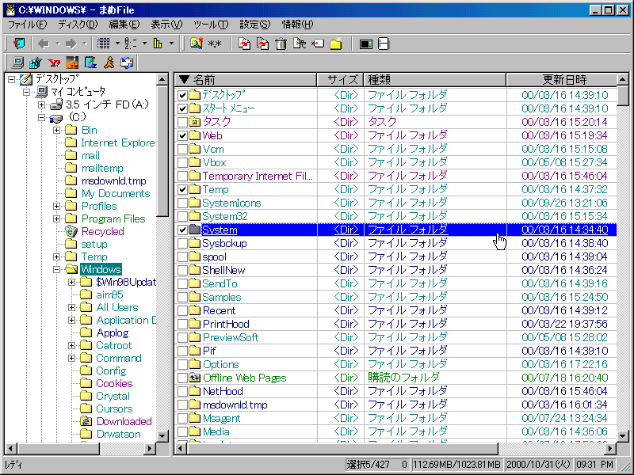The width and height of the screenshot is (634, 475).
Task: Click the monitor screen viewer icon
Action: point(365,44)
